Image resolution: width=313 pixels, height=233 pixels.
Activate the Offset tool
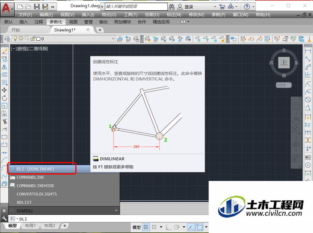point(4,75)
